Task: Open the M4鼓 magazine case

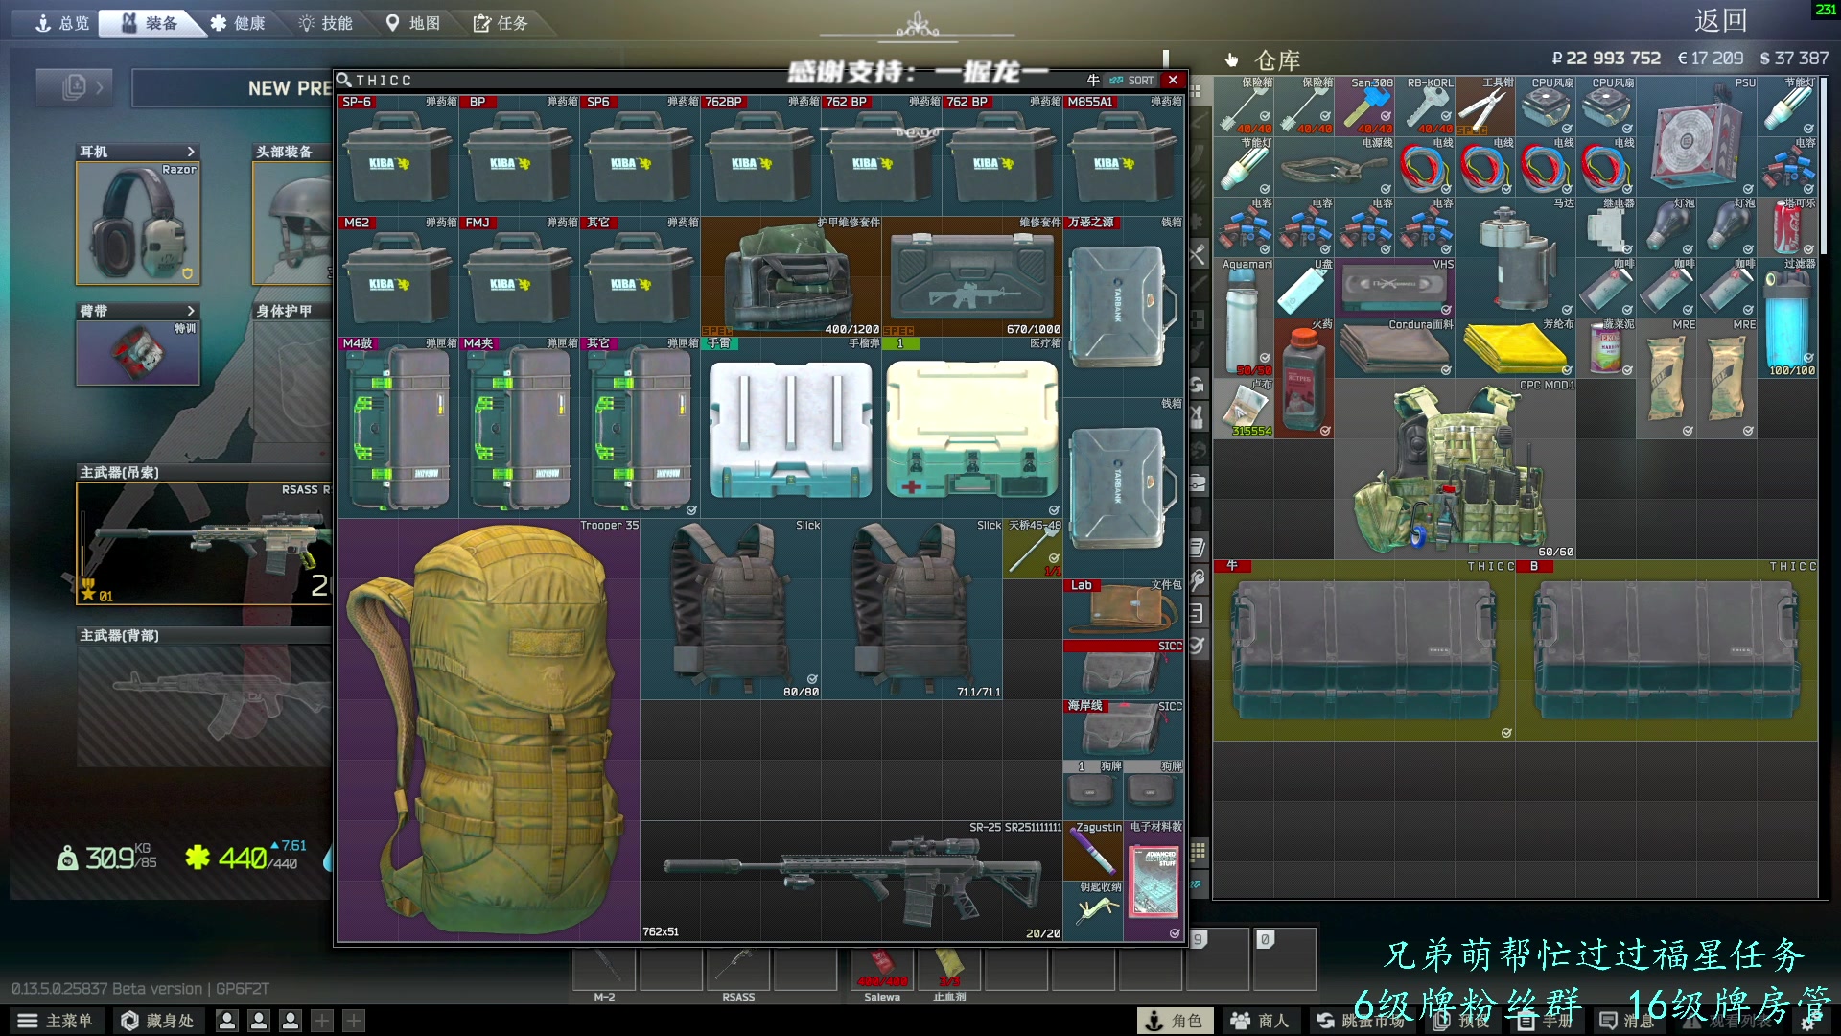Action: [x=398, y=427]
